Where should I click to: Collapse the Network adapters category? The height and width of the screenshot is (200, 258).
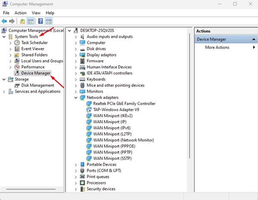tap(76, 97)
